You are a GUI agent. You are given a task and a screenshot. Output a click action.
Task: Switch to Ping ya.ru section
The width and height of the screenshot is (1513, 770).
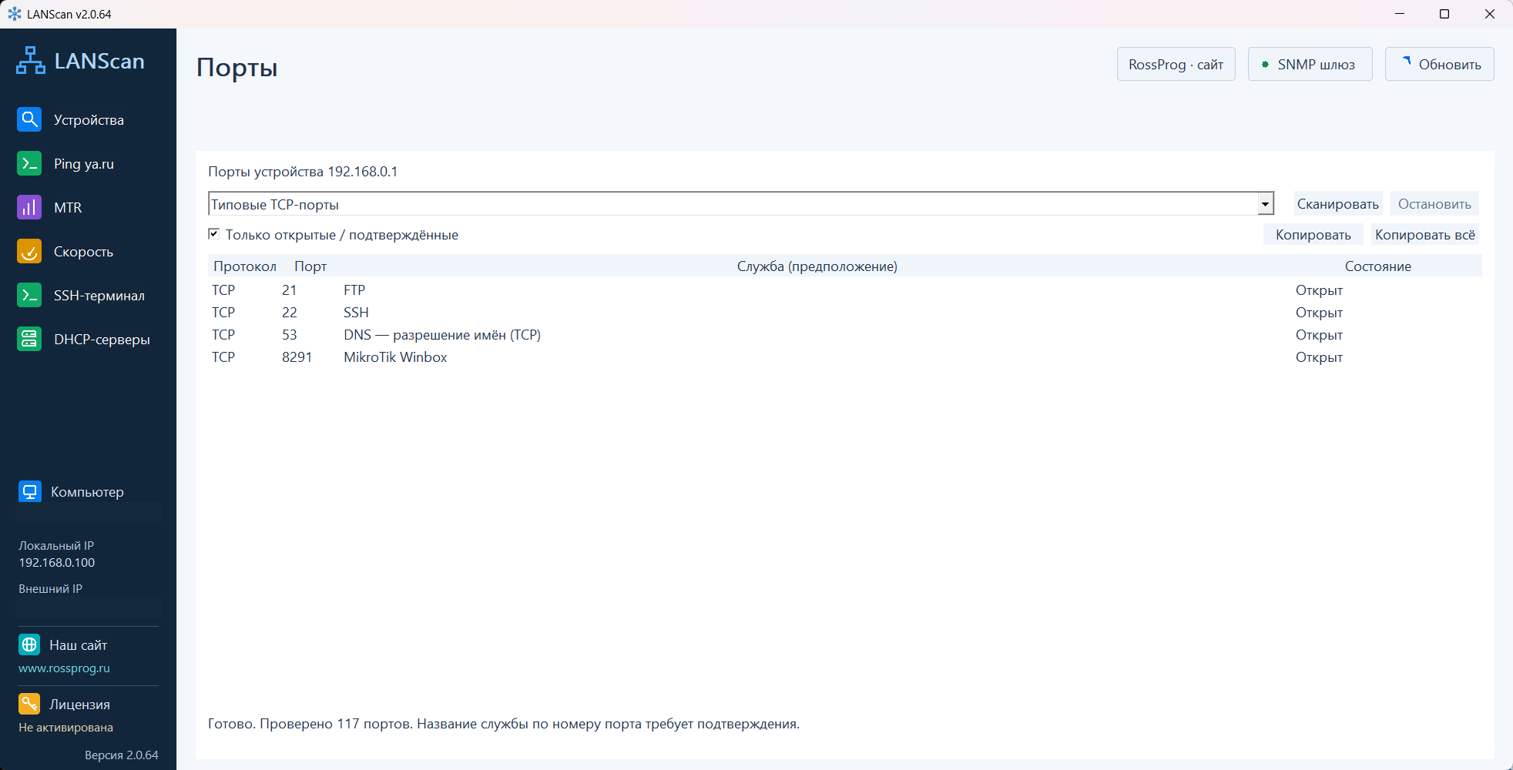[84, 164]
